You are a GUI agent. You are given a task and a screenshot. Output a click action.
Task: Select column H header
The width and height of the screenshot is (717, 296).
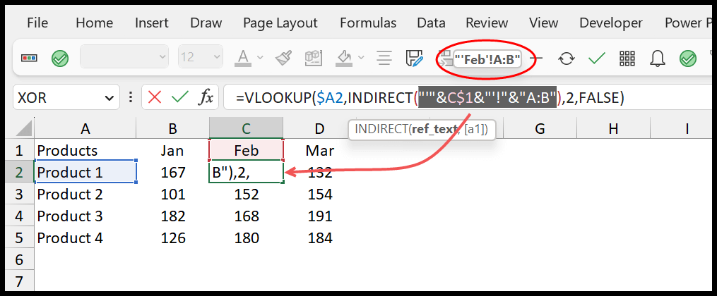pos(613,128)
